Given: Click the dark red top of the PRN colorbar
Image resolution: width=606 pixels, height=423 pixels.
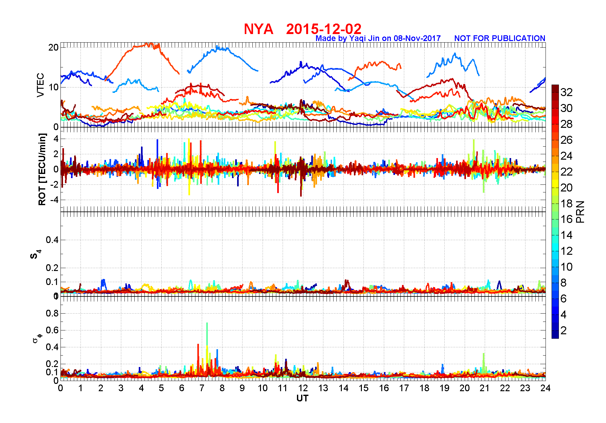Looking at the screenshot, I should point(555,88).
